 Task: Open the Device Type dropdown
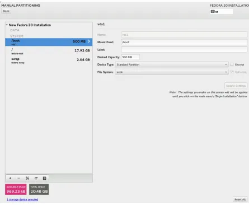(x=172, y=64)
